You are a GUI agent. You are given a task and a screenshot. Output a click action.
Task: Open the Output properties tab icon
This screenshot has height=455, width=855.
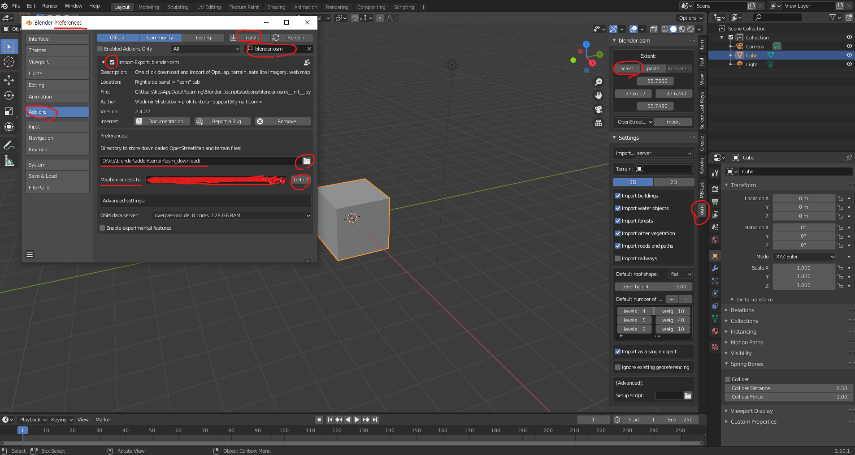pyautogui.click(x=715, y=202)
